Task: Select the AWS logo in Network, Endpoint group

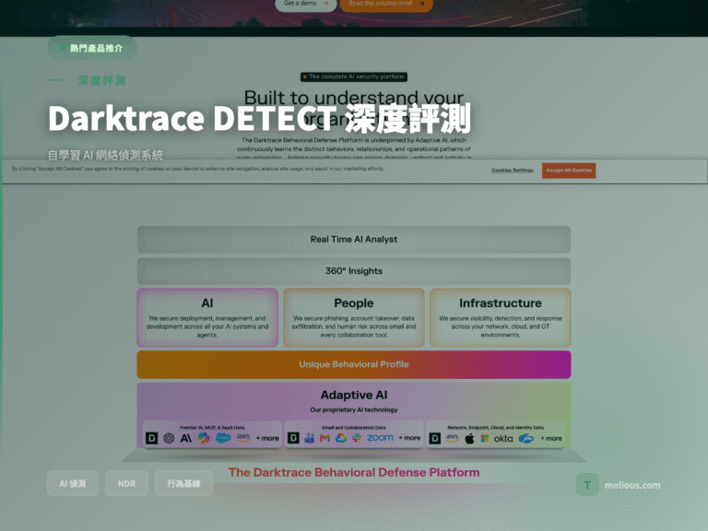Action: [x=452, y=438]
